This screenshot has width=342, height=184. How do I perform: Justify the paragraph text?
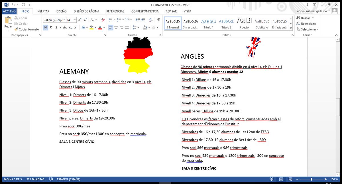click(x=127, y=27)
